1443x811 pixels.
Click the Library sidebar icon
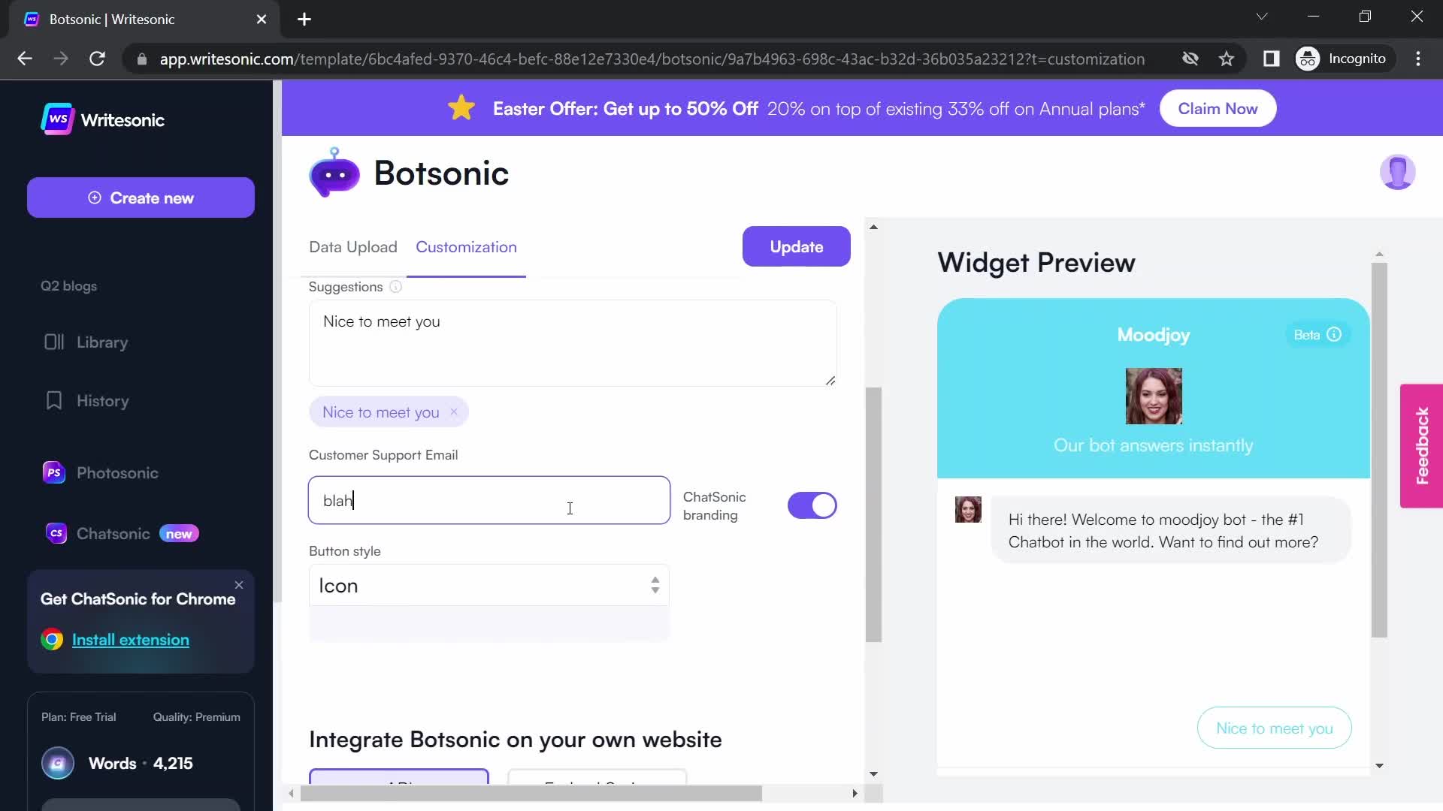click(x=52, y=342)
